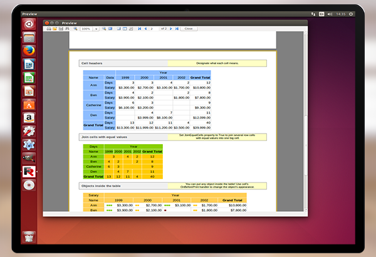Open the Ubuntu Dash home button
Viewport: 376px width, 257px height.
(x=29, y=24)
